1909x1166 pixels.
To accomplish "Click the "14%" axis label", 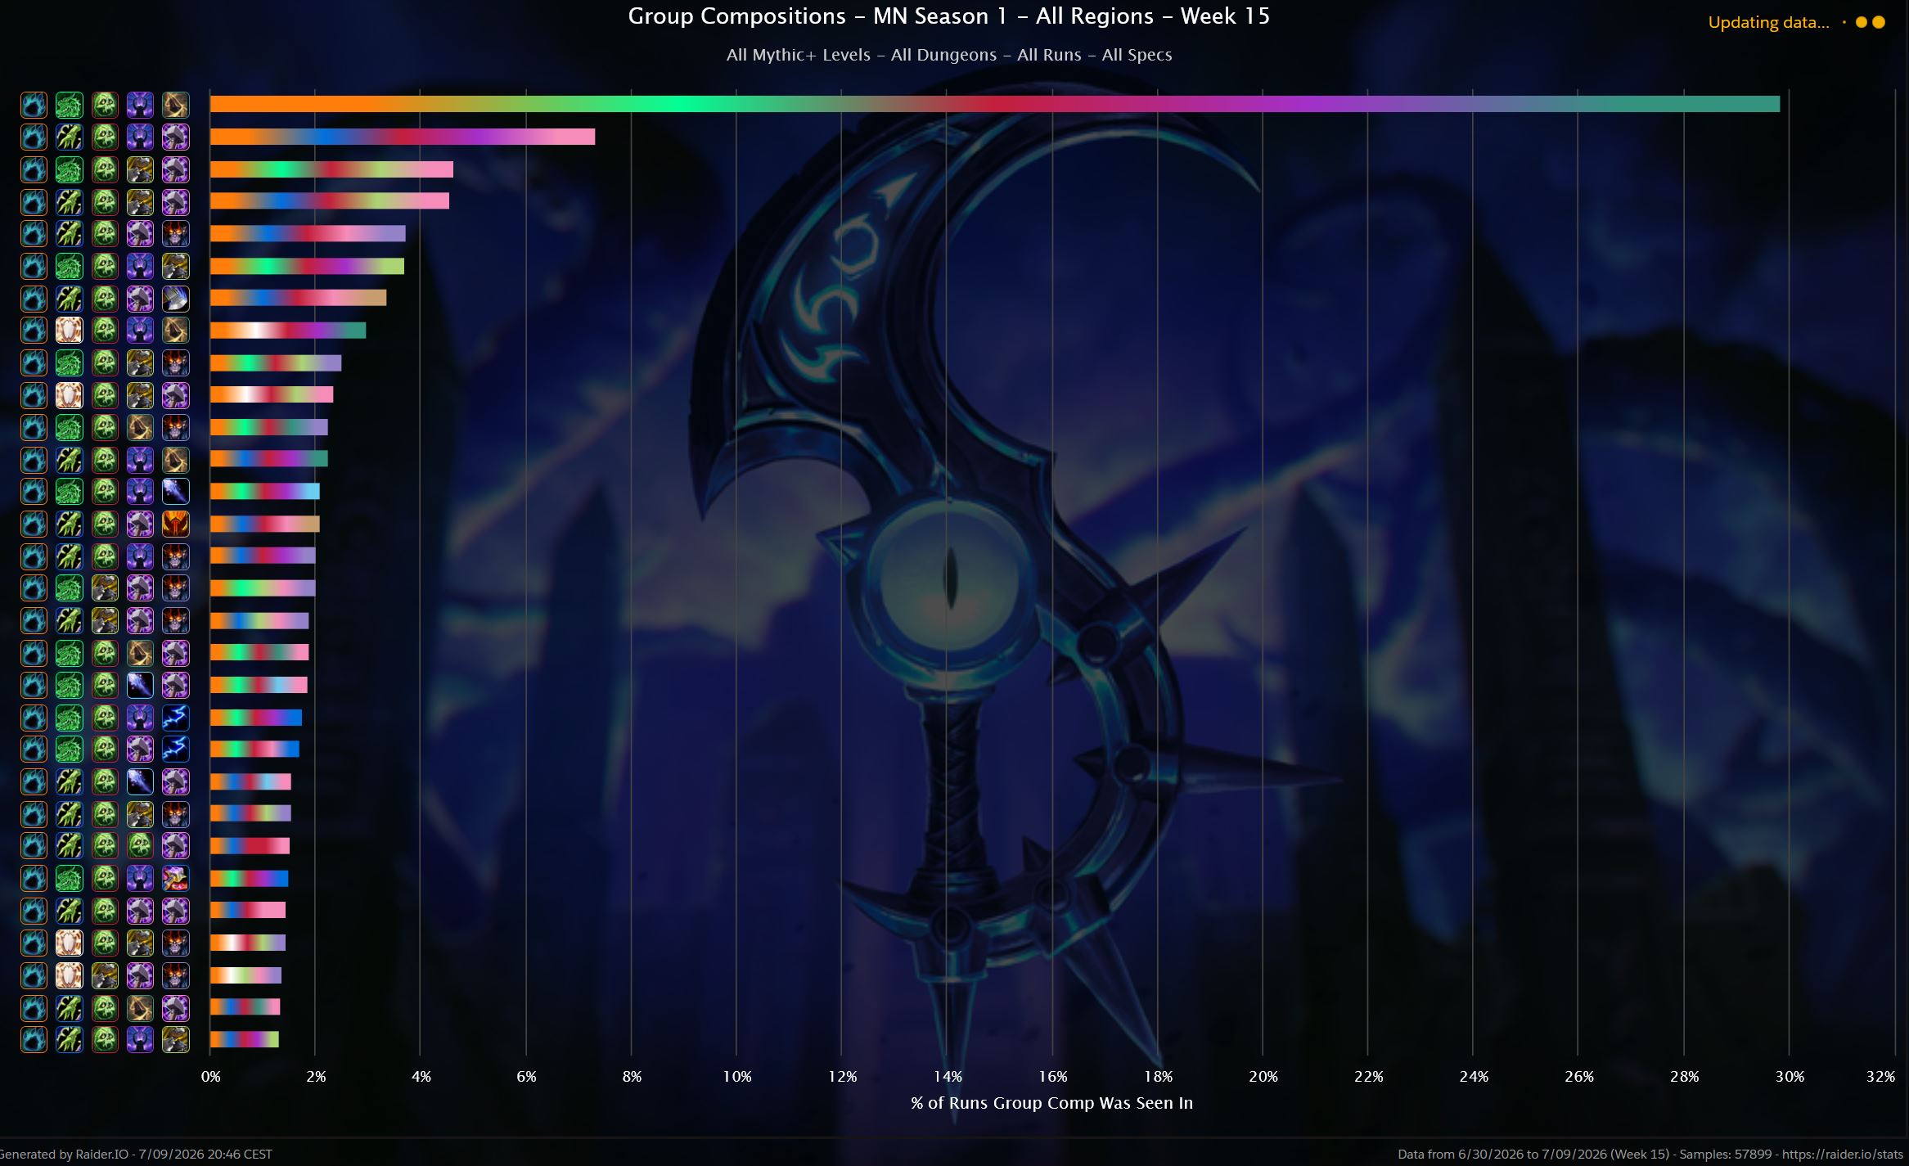I will coord(948,1077).
